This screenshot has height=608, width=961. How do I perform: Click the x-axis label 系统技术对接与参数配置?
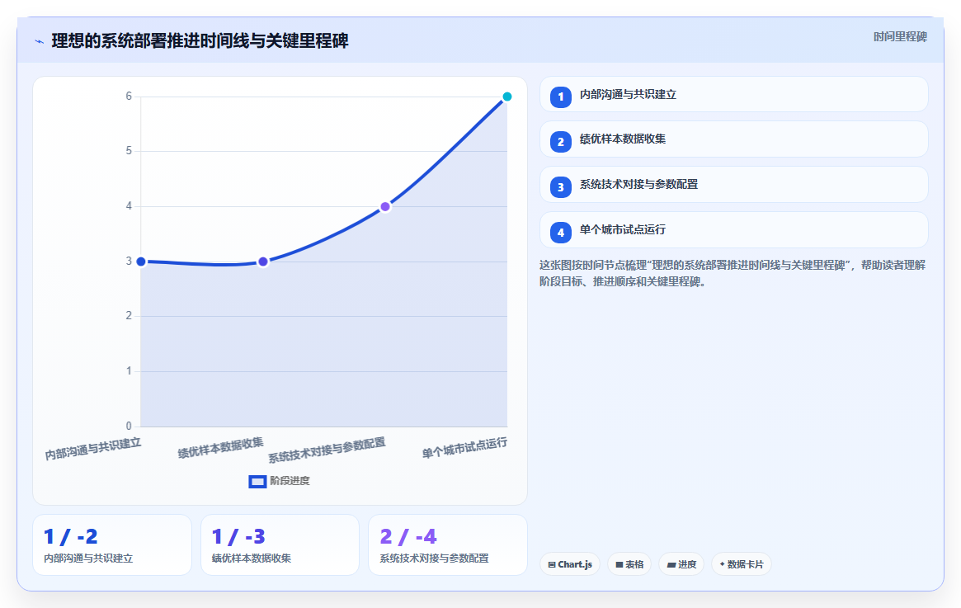[x=327, y=450]
